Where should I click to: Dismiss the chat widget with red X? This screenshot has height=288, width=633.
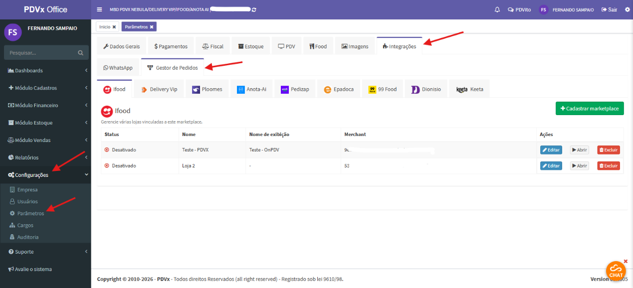pyautogui.click(x=626, y=261)
